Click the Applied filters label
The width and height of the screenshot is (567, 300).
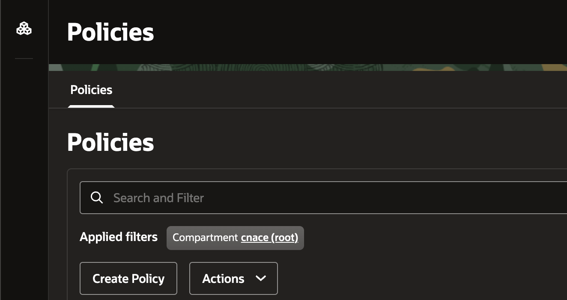coord(118,237)
